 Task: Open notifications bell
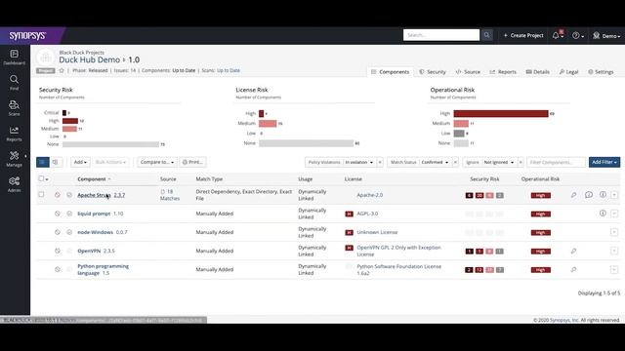coord(557,35)
